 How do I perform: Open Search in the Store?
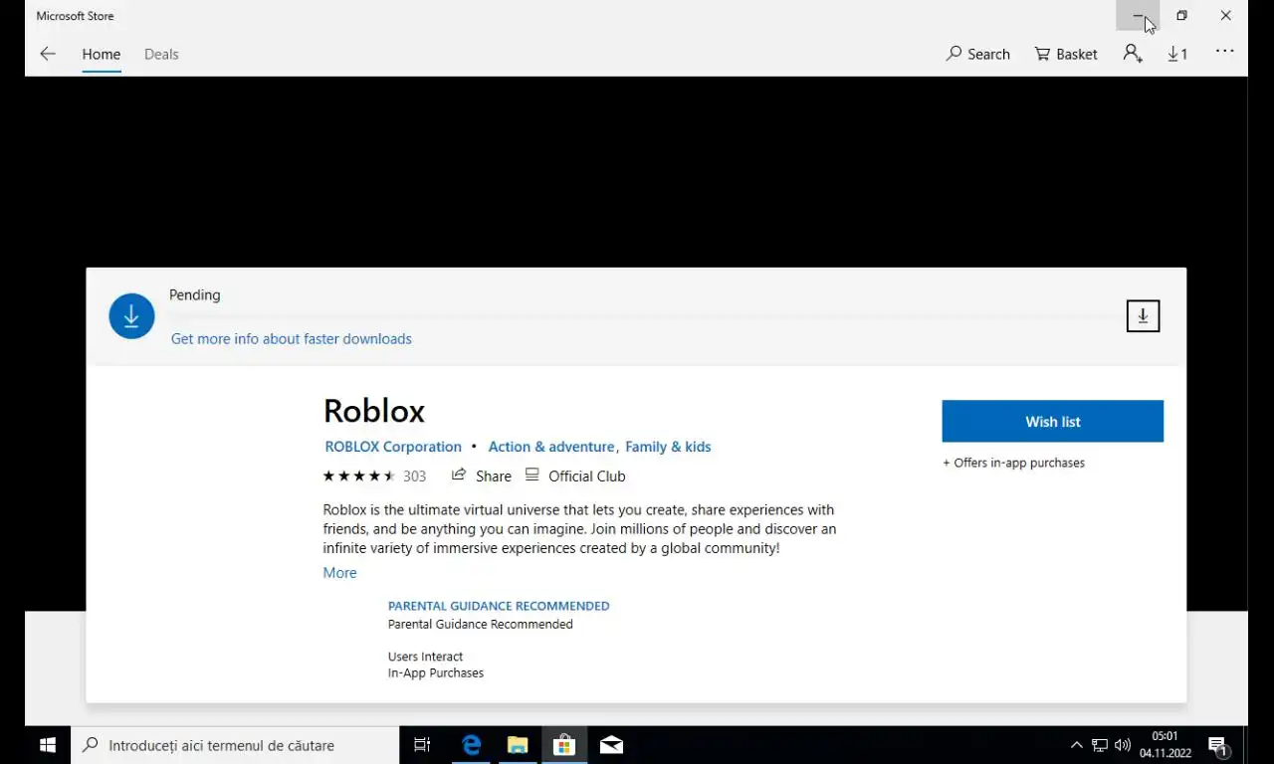point(978,54)
